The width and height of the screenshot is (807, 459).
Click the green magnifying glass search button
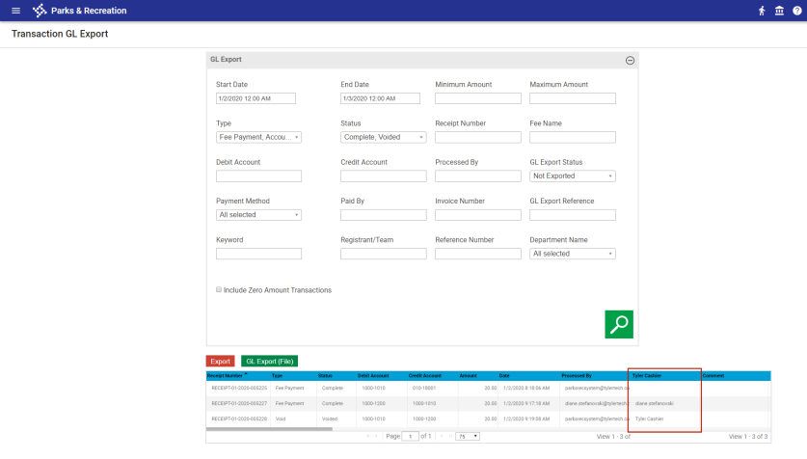point(618,324)
